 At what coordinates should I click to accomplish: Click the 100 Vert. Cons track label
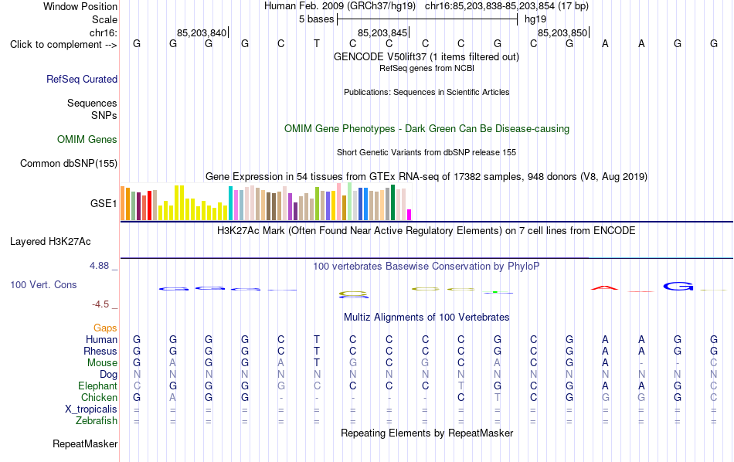point(43,284)
